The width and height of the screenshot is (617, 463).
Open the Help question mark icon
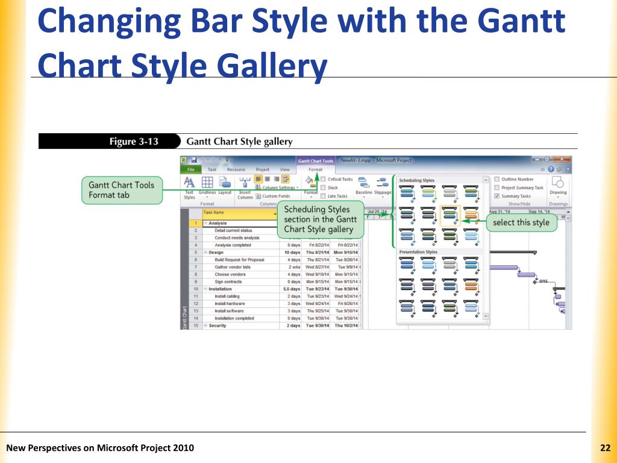[551, 169]
